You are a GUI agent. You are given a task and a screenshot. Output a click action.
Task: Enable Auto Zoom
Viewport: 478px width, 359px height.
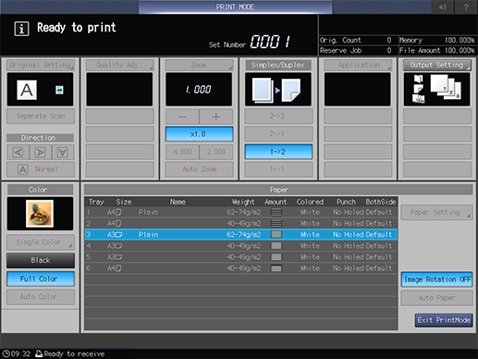[x=199, y=169]
